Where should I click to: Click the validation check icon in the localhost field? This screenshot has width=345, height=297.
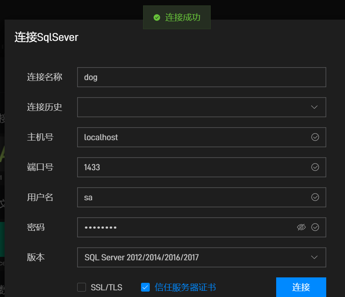(315, 137)
